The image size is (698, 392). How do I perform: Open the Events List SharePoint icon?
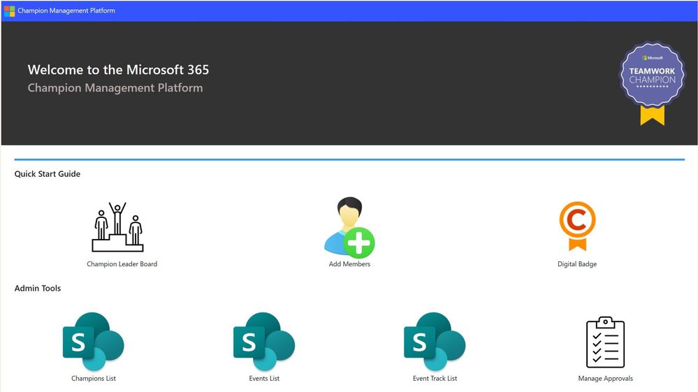[264, 342]
